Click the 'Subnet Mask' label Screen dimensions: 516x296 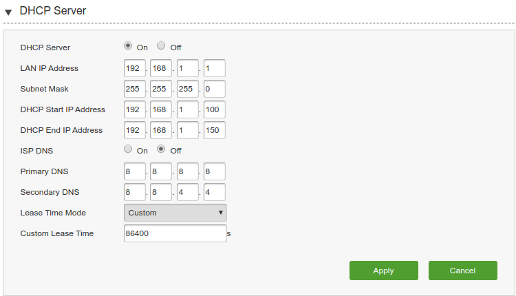(45, 89)
